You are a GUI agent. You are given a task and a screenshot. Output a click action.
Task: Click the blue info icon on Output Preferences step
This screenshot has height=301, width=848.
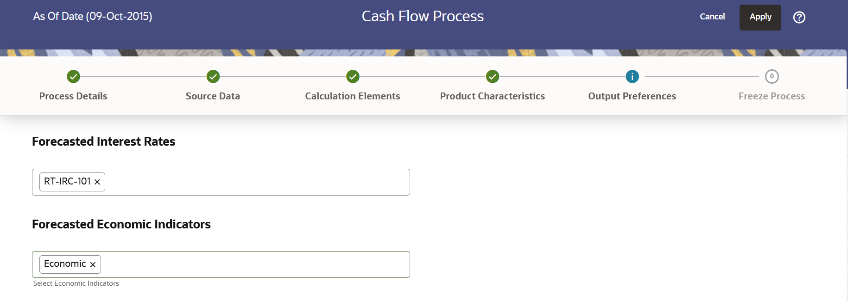[x=632, y=76]
